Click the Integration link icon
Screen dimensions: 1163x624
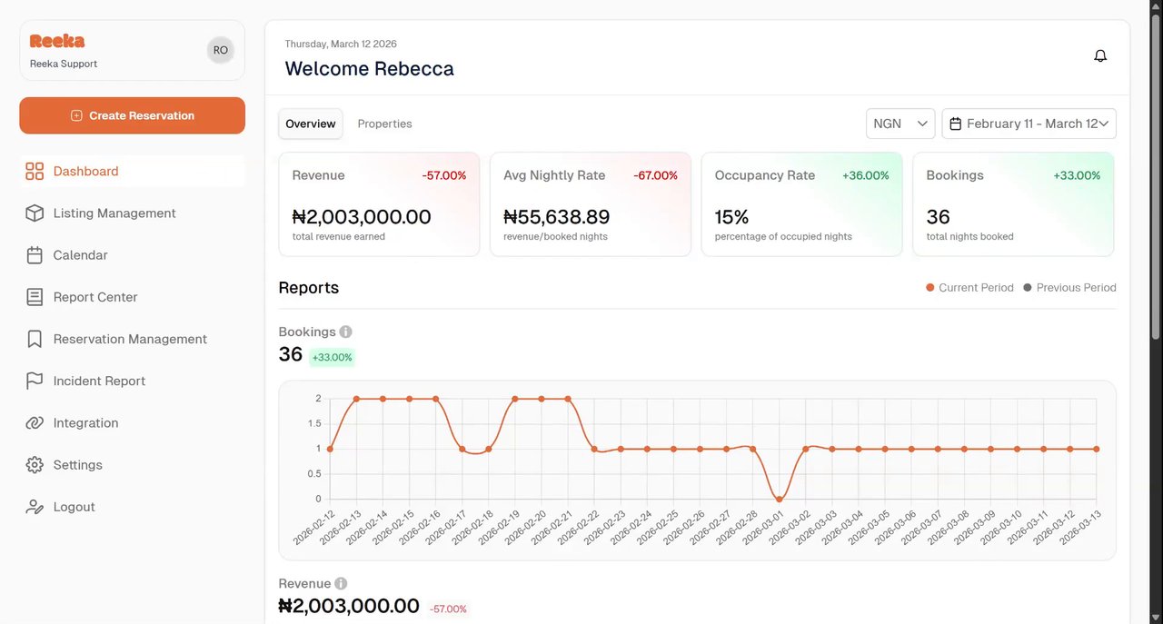pos(35,423)
